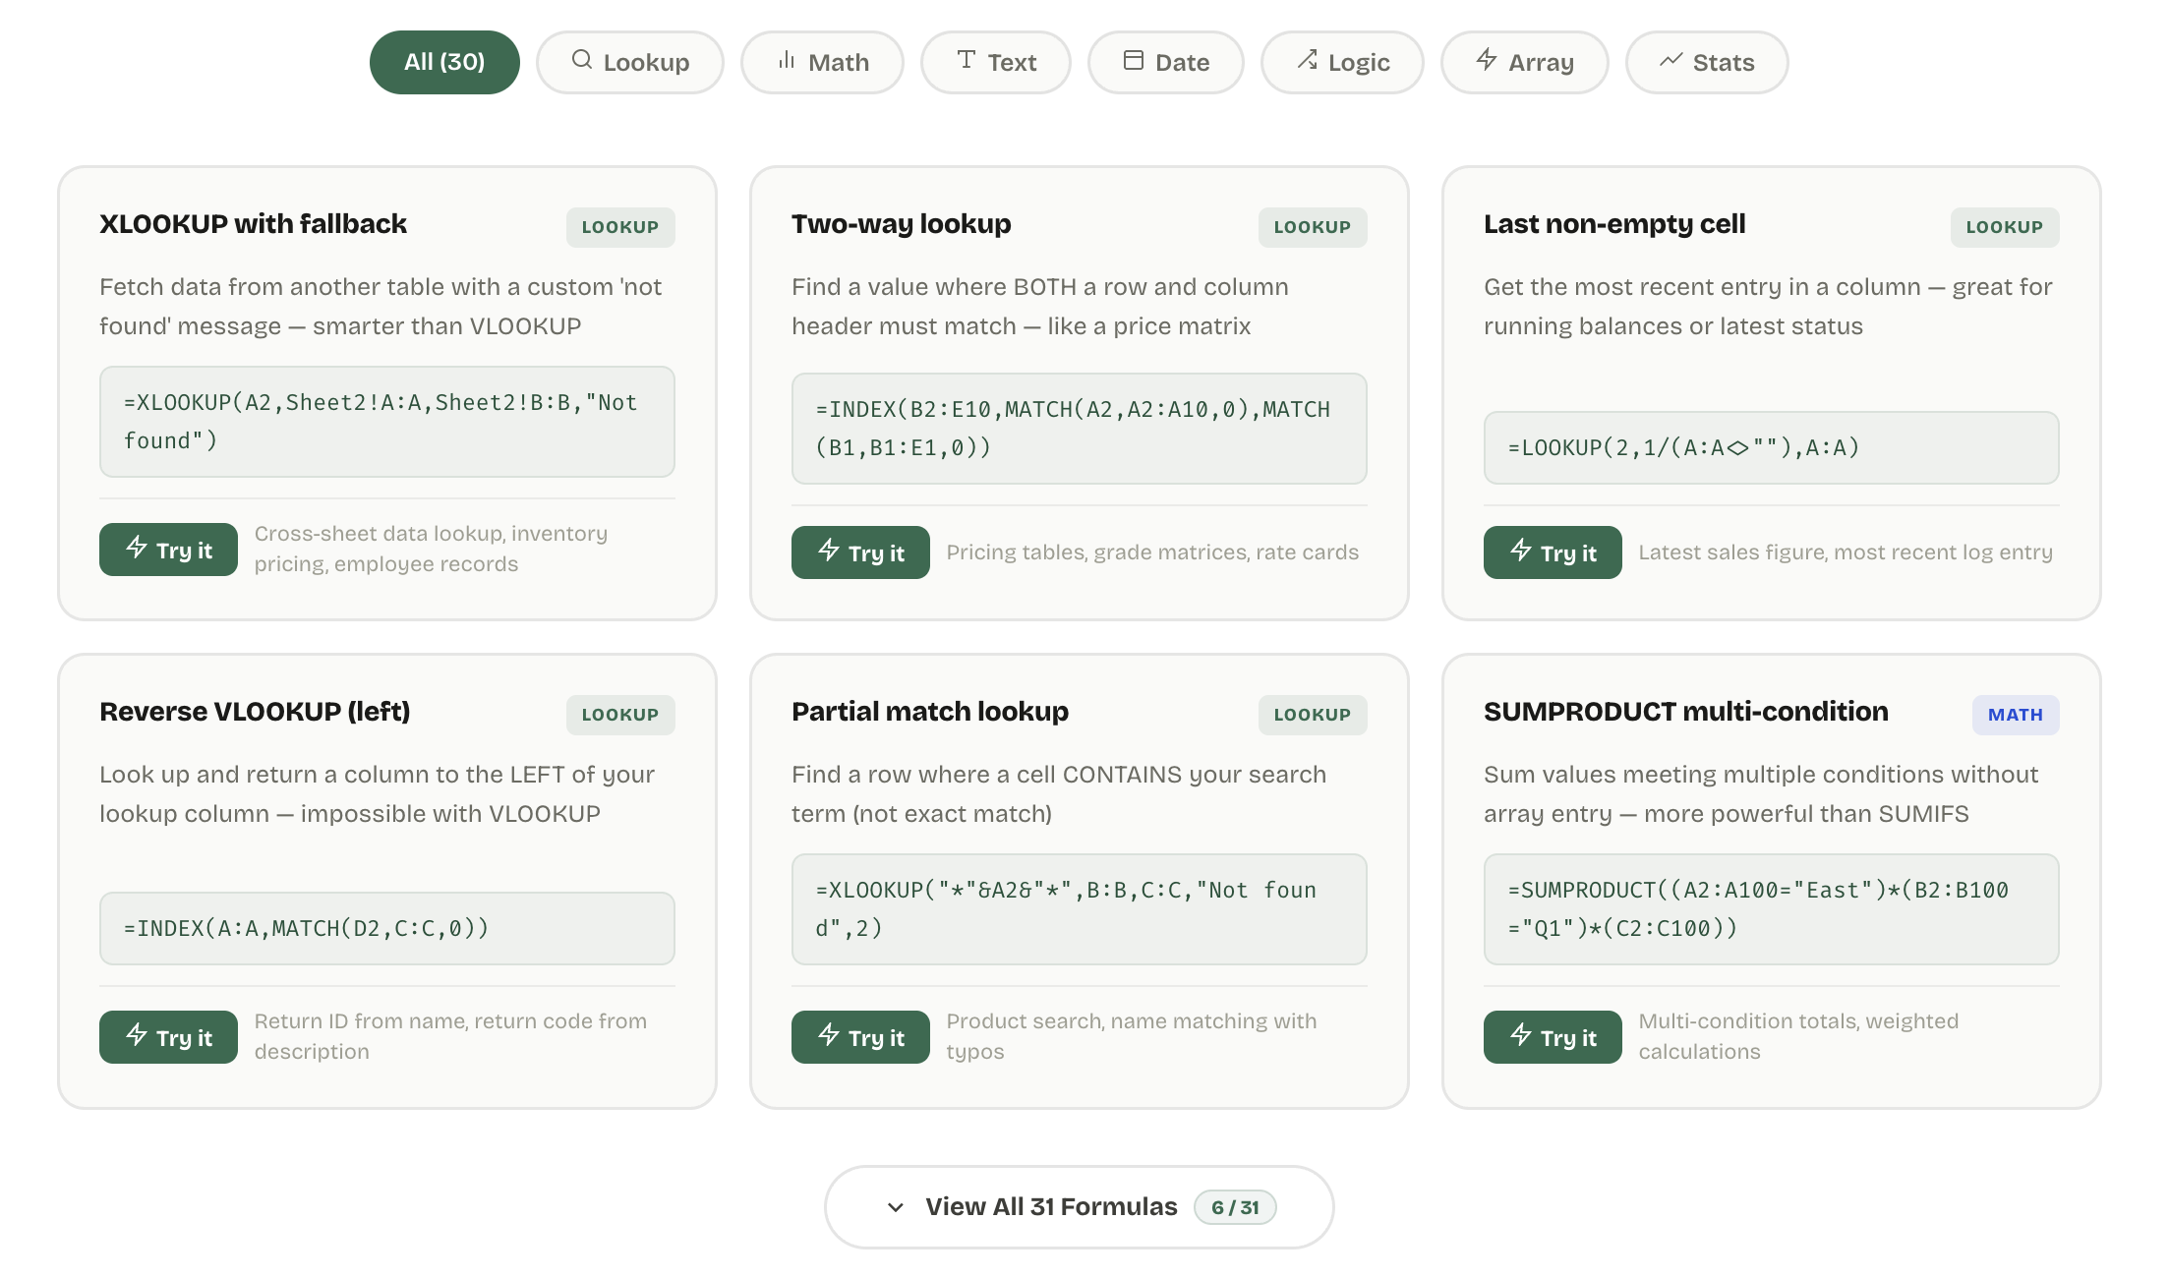Toggle the Math category filter
The width and height of the screenshot is (2169, 1278).
(x=823, y=61)
